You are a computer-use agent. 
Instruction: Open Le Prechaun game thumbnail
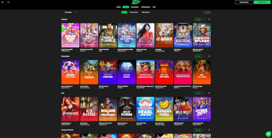89,72
